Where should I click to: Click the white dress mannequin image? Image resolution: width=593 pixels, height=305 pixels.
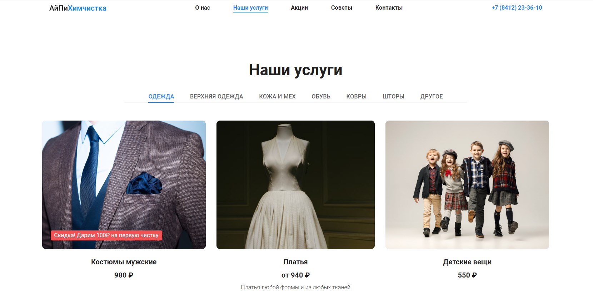(295, 185)
